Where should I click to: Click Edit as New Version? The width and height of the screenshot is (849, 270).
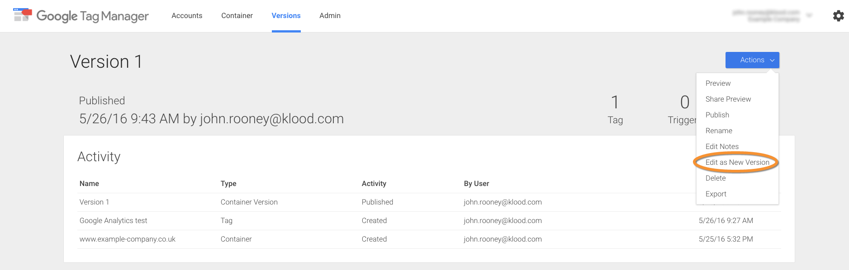(737, 163)
